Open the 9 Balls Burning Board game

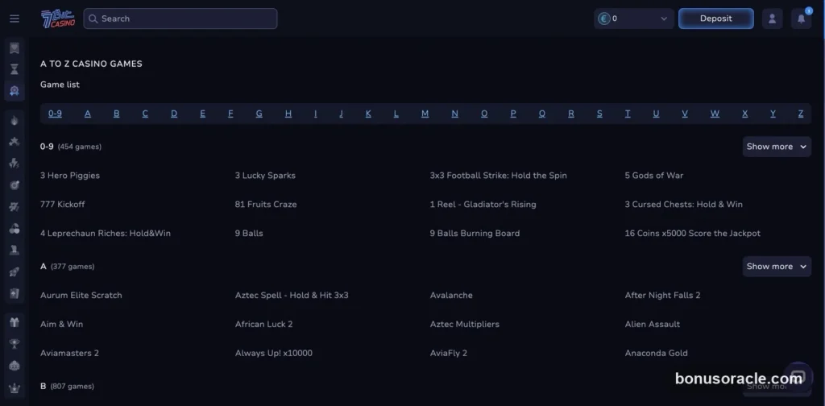click(475, 234)
